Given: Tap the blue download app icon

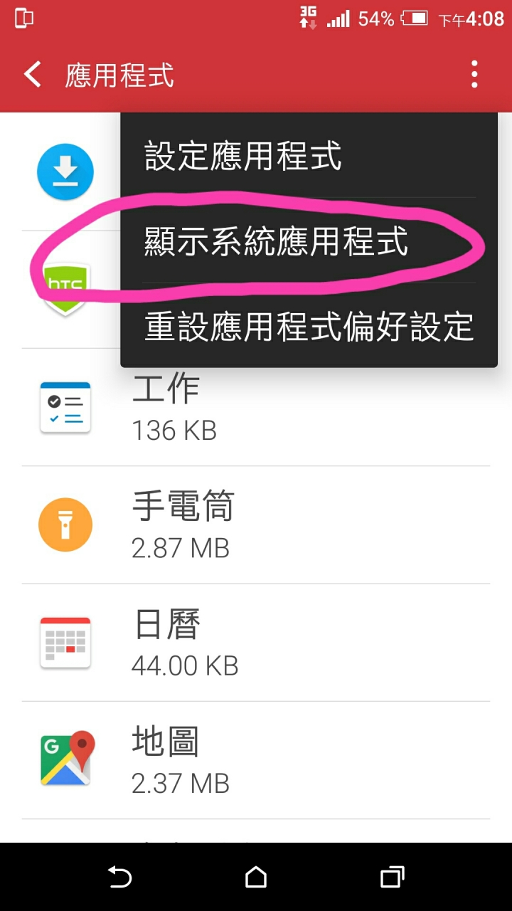Looking at the screenshot, I should [65, 172].
